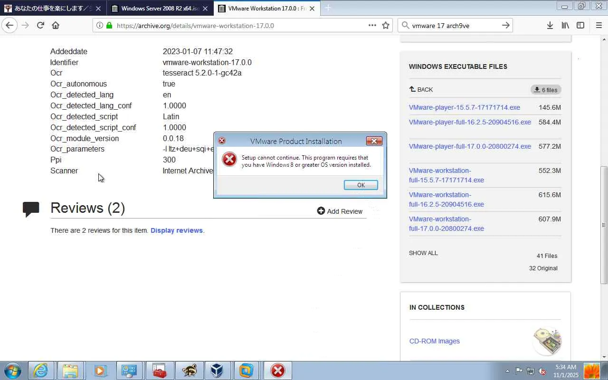Click the identifier value 'vmware-workstation-17.0.0'
This screenshot has height=380, width=608.
[207, 62]
